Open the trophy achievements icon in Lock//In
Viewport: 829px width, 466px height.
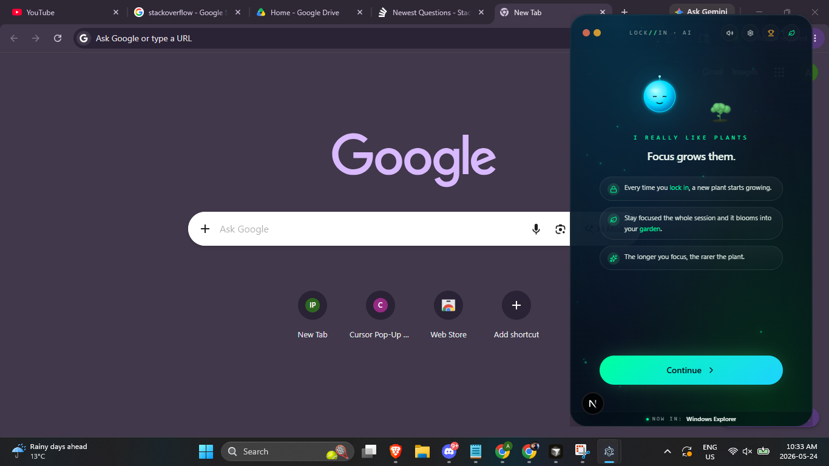[771, 33]
